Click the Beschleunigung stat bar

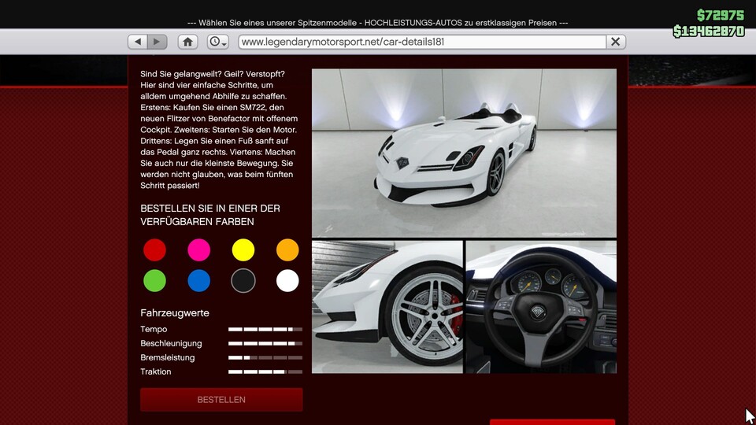click(x=265, y=344)
